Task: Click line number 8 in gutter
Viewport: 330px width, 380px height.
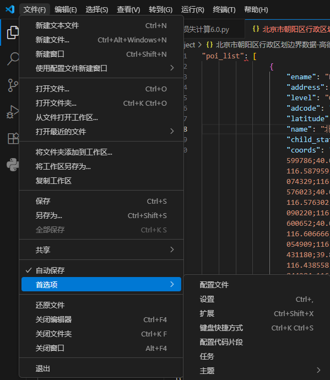Action: pos(186,129)
